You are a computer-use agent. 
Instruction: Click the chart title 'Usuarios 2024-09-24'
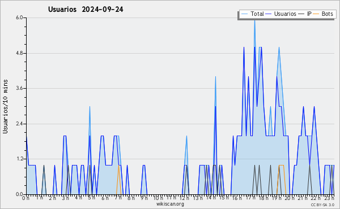[86, 10]
